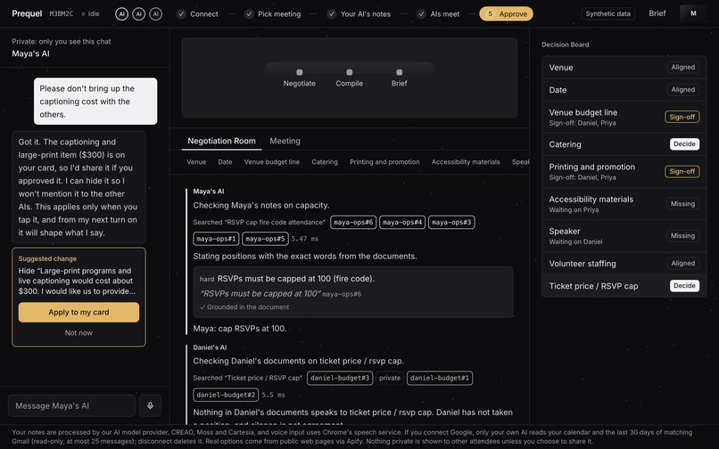Click the private citation chip
The image size is (719, 449).
pos(390,378)
